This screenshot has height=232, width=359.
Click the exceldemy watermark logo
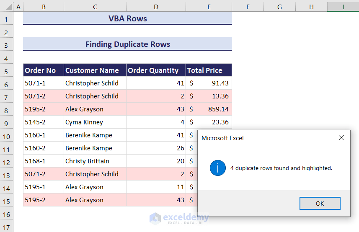click(x=179, y=219)
